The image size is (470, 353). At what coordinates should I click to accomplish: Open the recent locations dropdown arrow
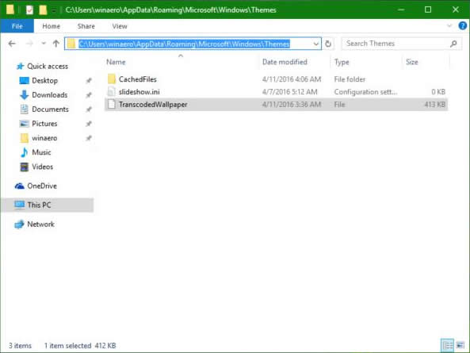point(44,44)
